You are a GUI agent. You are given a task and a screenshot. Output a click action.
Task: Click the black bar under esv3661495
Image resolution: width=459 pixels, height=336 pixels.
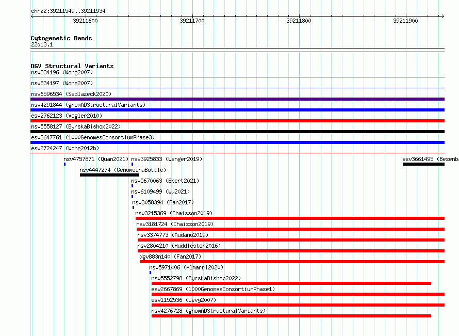(423, 164)
